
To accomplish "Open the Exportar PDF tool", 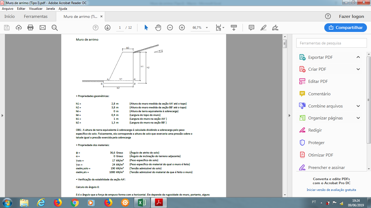I will (x=320, y=57).
